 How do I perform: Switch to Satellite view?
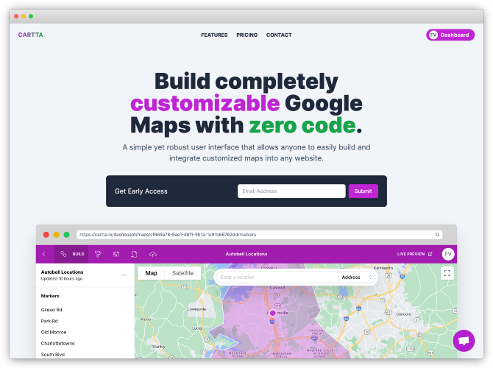(182, 273)
